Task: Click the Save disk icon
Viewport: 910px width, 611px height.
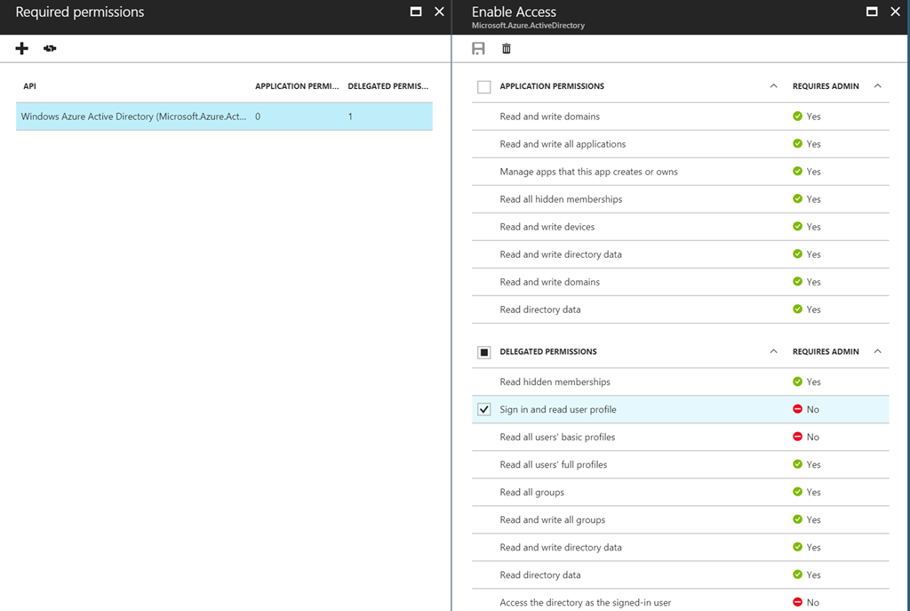Action: pyautogui.click(x=479, y=49)
